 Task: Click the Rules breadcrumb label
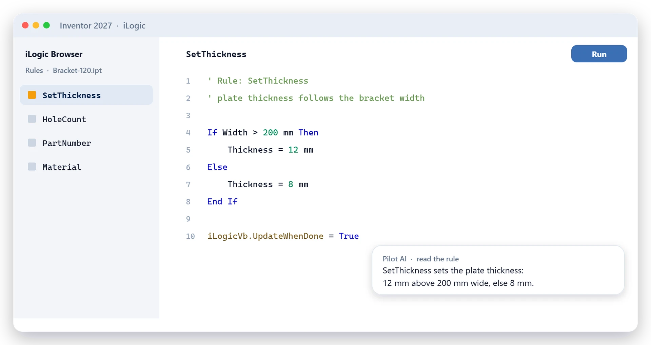tap(34, 70)
